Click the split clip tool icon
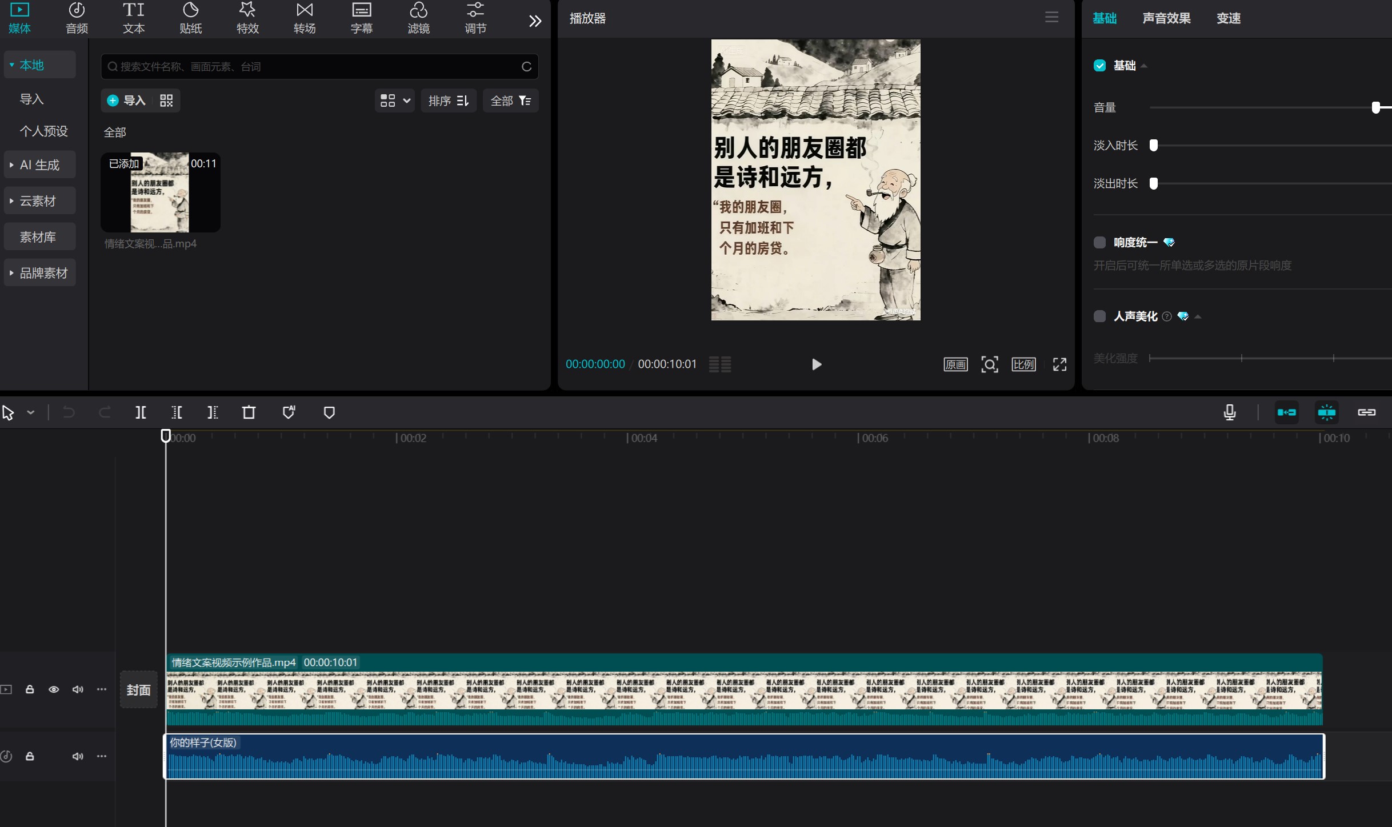Image resolution: width=1392 pixels, height=827 pixels. tap(141, 412)
